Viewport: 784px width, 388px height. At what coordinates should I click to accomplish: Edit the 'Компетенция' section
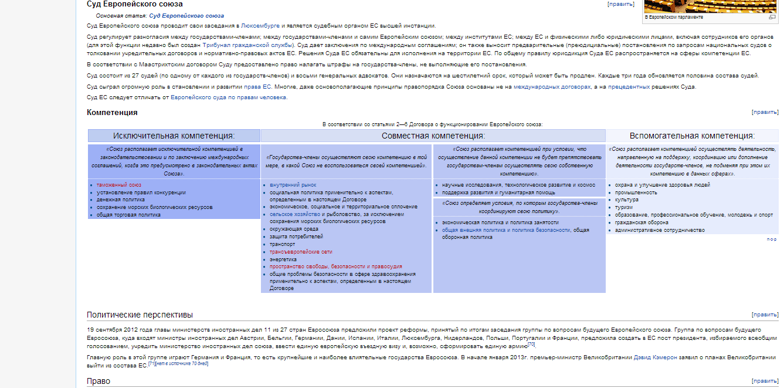[x=765, y=112]
